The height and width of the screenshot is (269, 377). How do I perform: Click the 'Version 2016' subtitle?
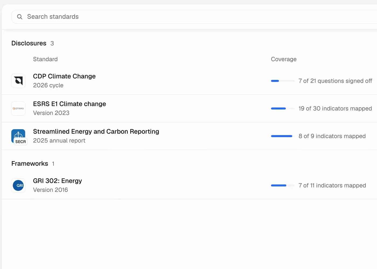point(50,190)
